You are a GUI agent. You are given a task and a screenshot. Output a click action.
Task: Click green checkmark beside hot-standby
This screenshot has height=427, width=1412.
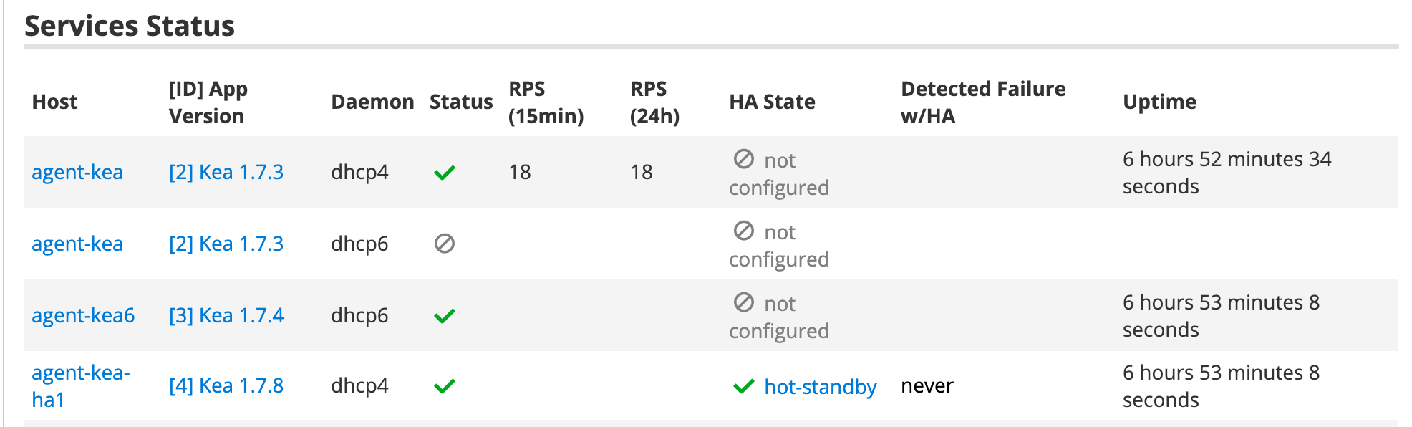pyautogui.click(x=744, y=387)
